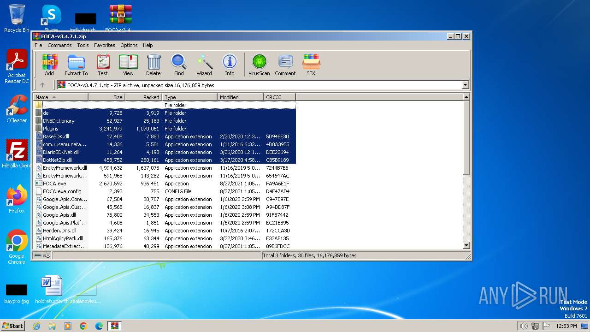The height and width of the screenshot is (332, 590).
Task: Run the Test archive tool
Action: tap(103, 65)
